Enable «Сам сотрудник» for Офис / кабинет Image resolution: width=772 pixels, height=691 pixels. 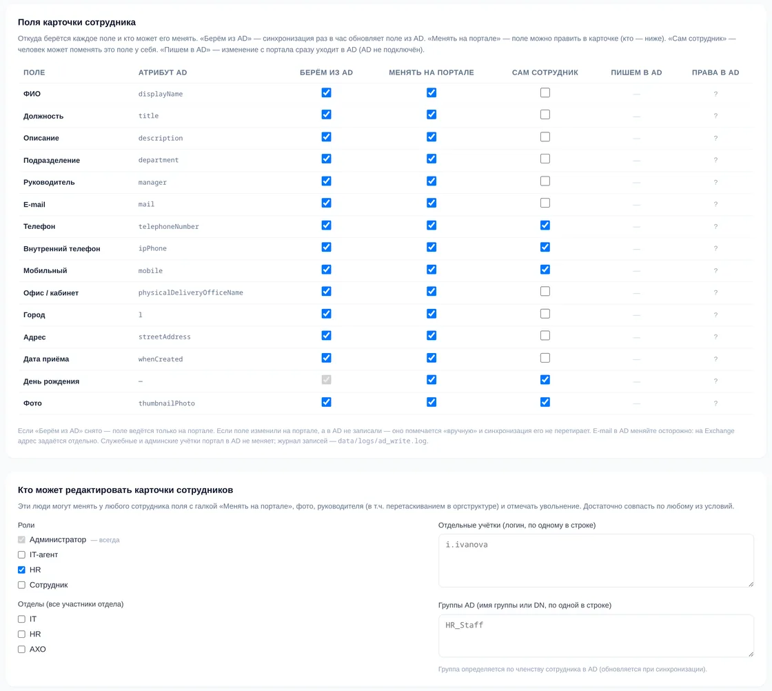[545, 292]
